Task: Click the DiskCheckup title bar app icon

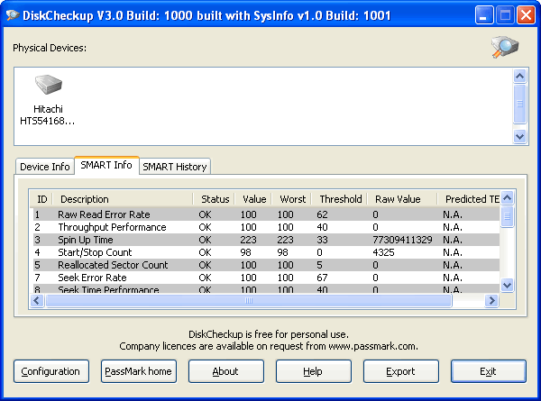Action: pyautogui.click(x=13, y=15)
